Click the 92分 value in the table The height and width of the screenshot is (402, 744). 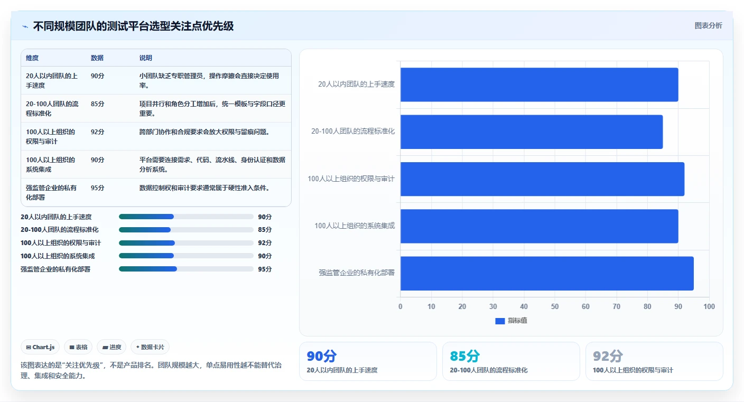tap(97, 132)
